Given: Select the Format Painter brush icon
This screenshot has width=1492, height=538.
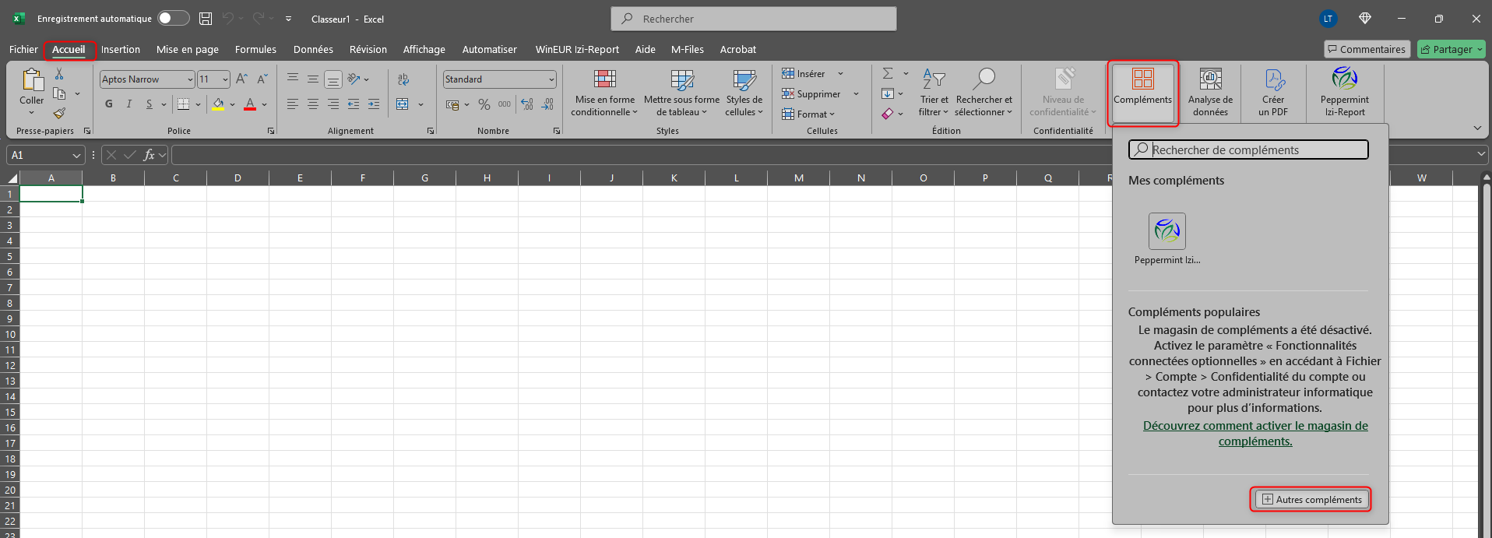Looking at the screenshot, I should click(x=59, y=113).
